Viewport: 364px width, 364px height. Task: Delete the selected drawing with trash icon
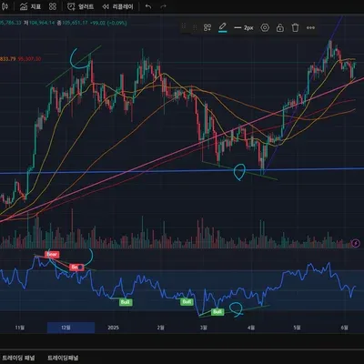tap(295, 28)
